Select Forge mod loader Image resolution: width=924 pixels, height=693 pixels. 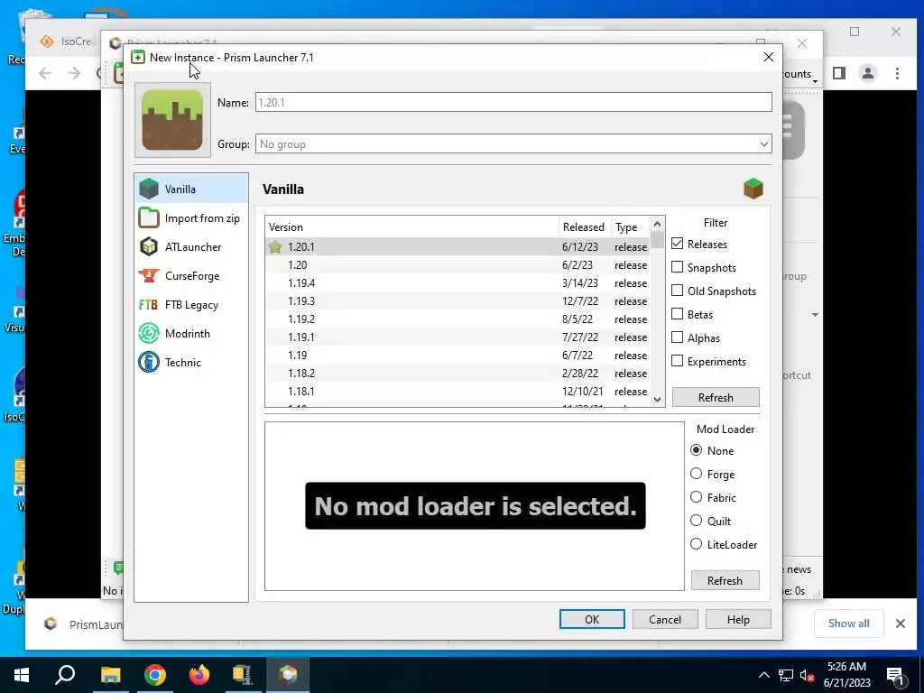click(696, 475)
